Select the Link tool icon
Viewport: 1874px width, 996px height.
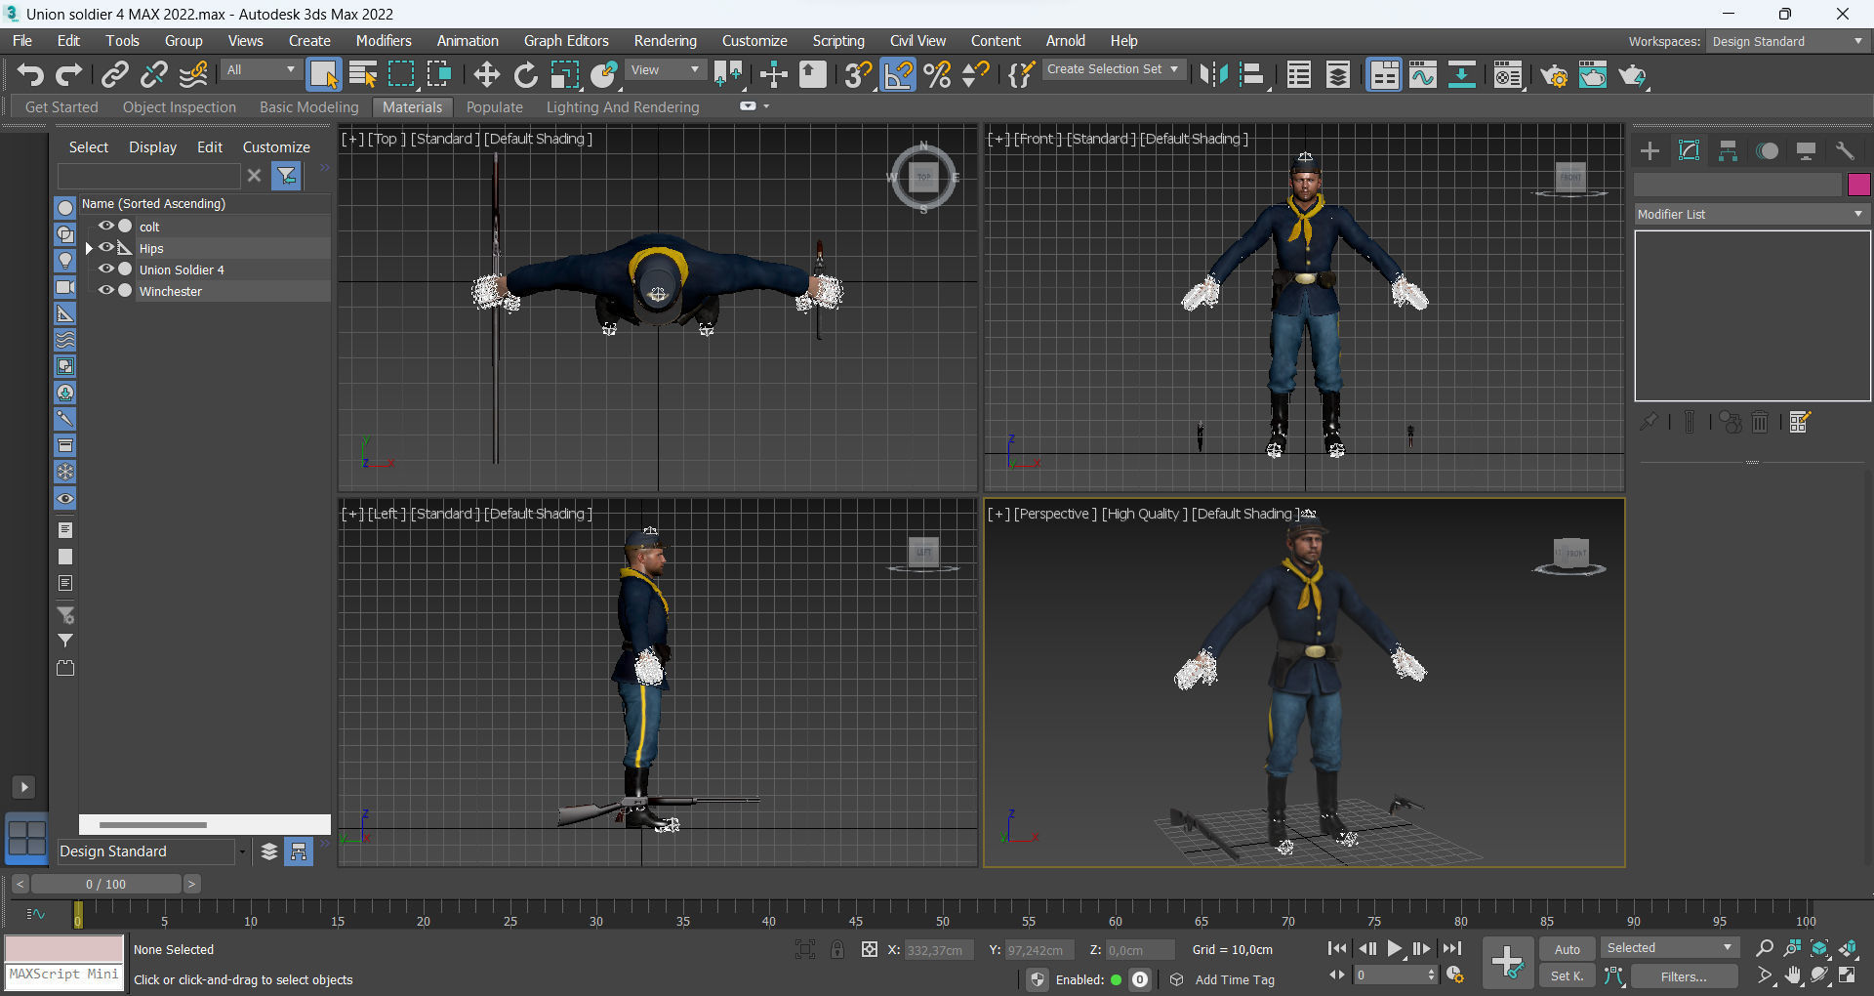coord(115,74)
